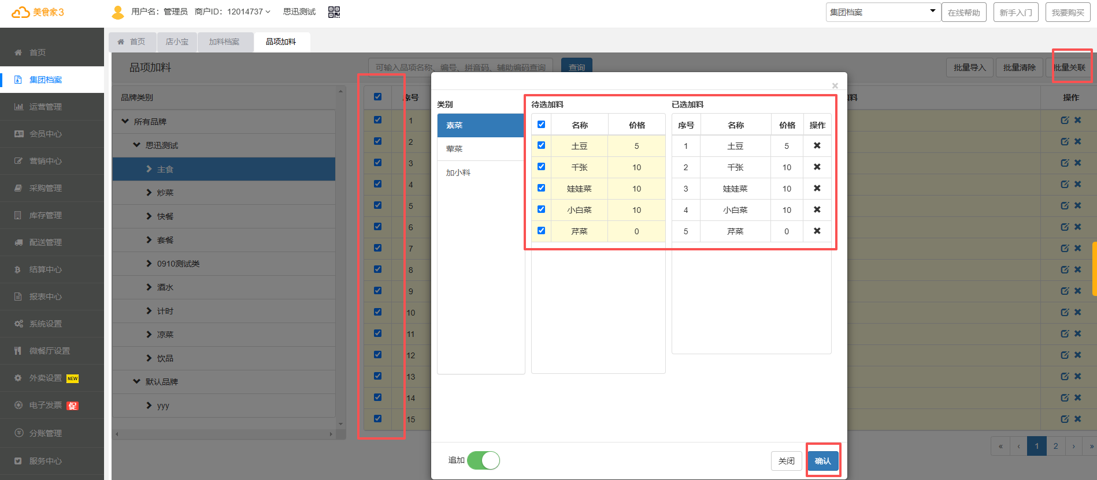This screenshot has width=1097, height=480.
Task: Remove 土豆 from selected toppings list
Action: 817,146
